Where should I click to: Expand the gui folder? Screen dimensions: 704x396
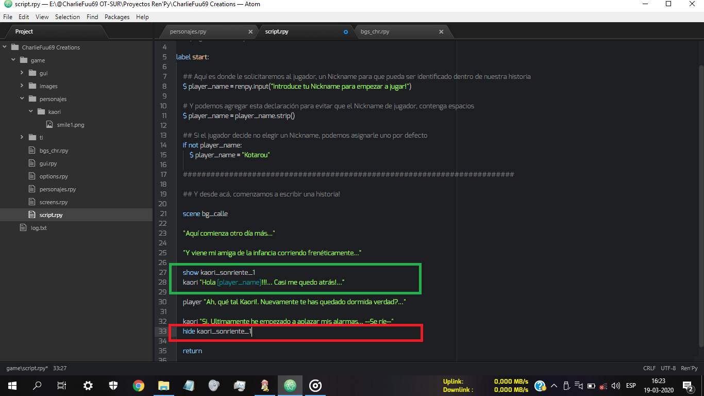click(x=22, y=73)
